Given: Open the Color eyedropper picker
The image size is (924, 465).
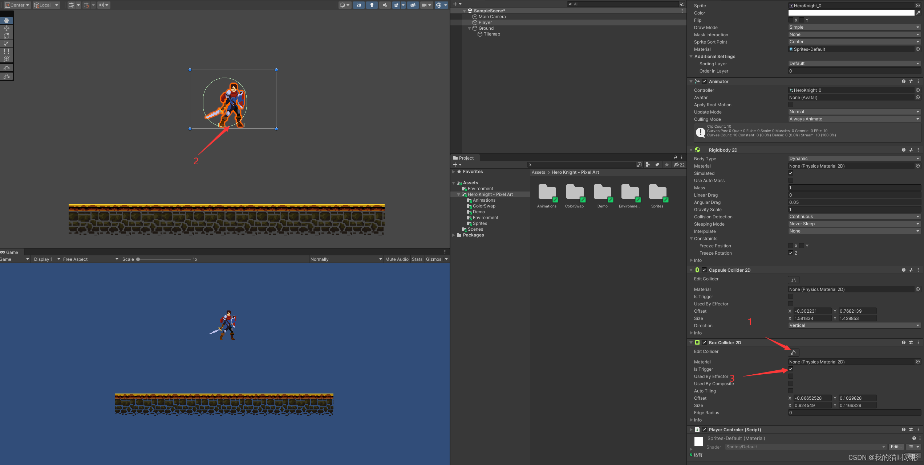Looking at the screenshot, I should pyautogui.click(x=918, y=13).
